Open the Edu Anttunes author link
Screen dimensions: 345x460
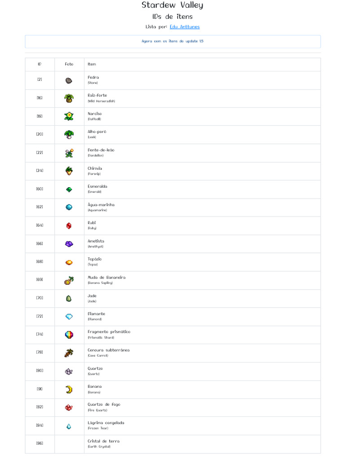pos(185,27)
